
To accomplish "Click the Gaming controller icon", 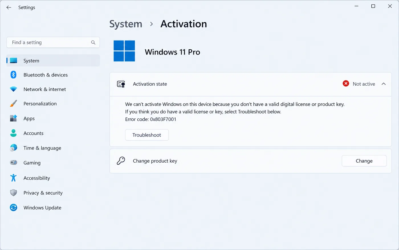I will (x=13, y=163).
